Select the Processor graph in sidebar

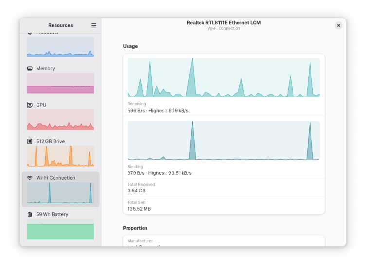(x=60, y=46)
